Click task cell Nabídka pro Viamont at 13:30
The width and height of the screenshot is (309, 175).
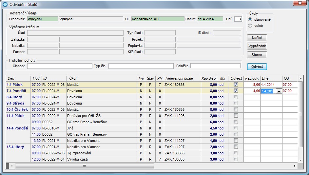[102, 141]
